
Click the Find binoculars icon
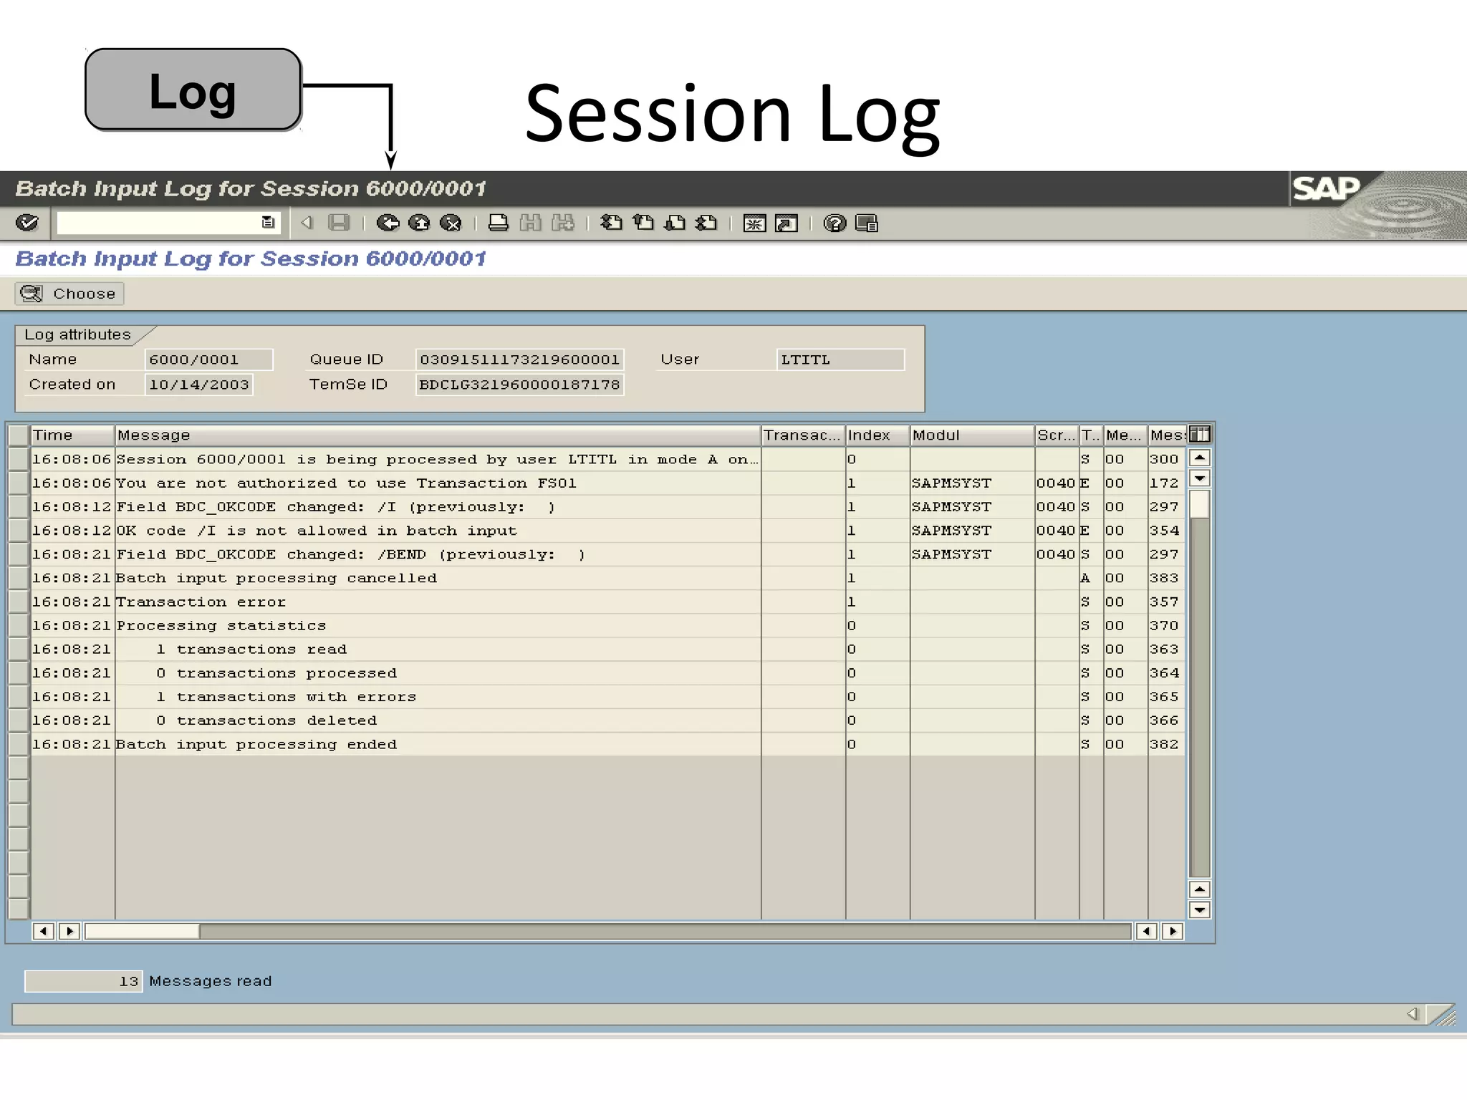pos(530,223)
